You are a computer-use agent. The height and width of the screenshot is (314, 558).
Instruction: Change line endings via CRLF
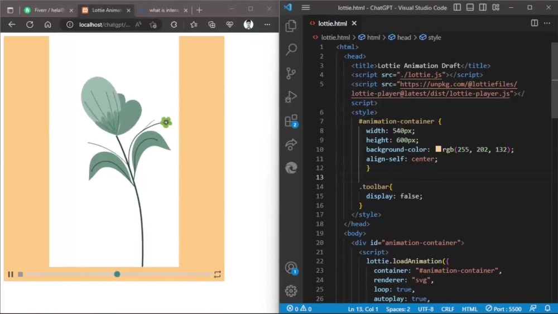coord(448,309)
